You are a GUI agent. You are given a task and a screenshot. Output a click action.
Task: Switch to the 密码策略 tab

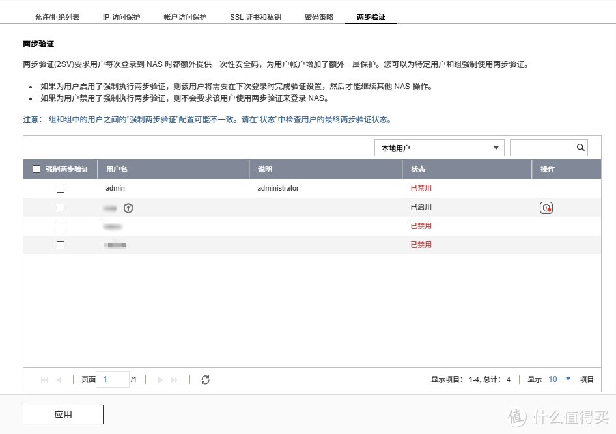click(x=319, y=17)
